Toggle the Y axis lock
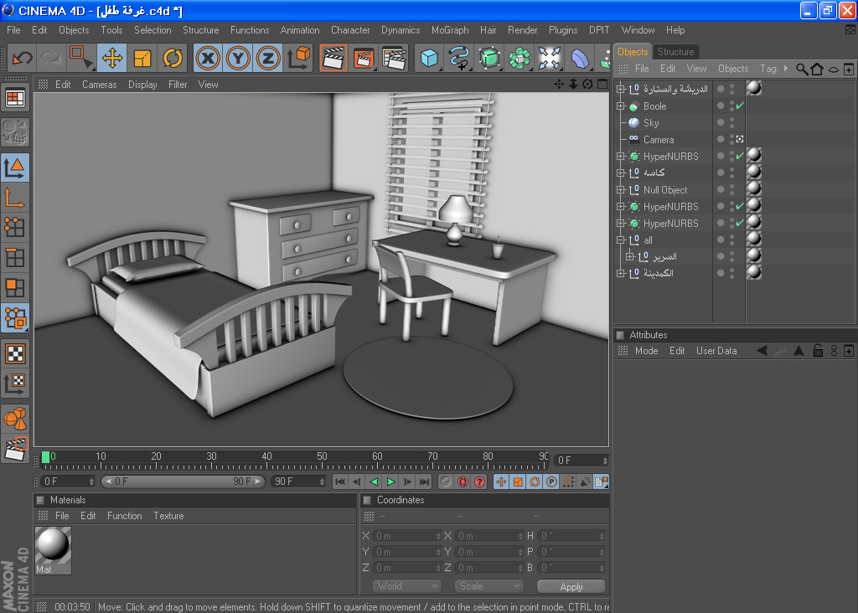The height and width of the screenshot is (613, 858). [x=238, y=58]
